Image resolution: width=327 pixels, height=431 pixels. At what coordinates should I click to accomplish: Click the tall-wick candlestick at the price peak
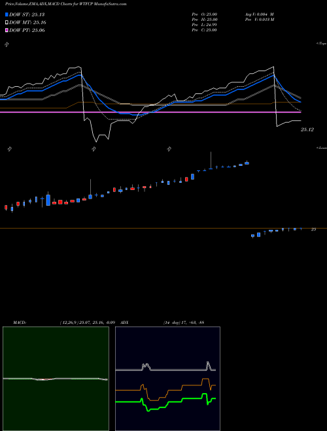pos(211,160)
